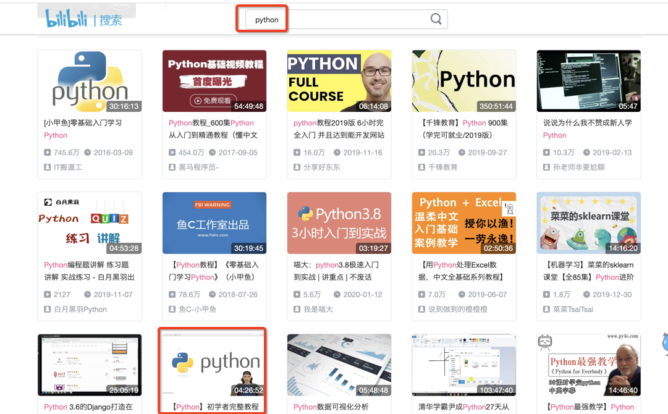
Task: Click the clock icon beside 2019-02-13
Action: (586, 153)
